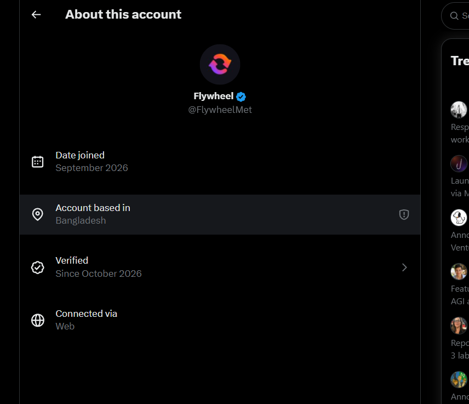Click 'September 2026' join date
The height and width of the screenshot is (404, 469).
pyautogui.click(x=92, y=168)
